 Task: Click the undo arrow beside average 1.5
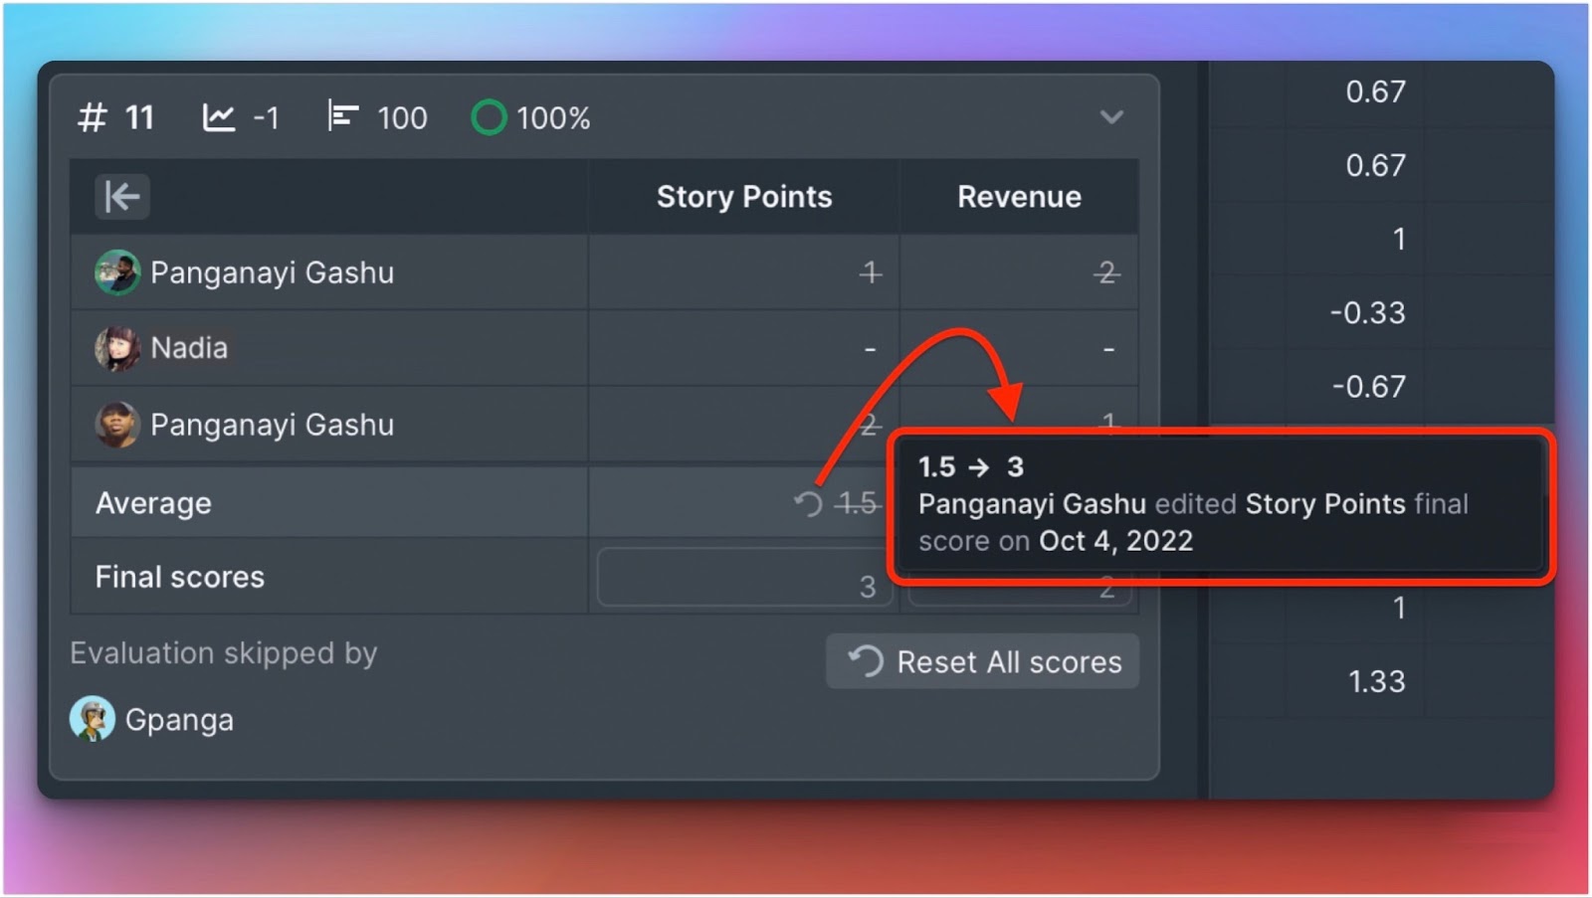click(808, 504)
